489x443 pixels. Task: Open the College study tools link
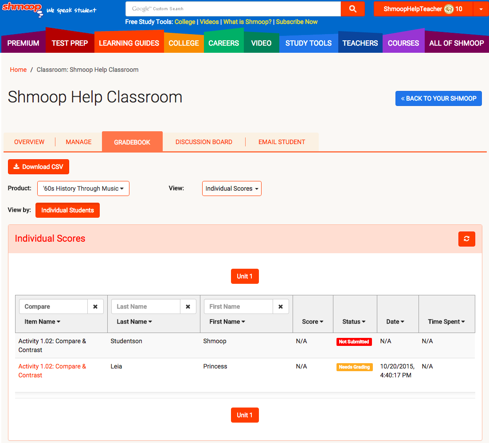tap(184, 22)
